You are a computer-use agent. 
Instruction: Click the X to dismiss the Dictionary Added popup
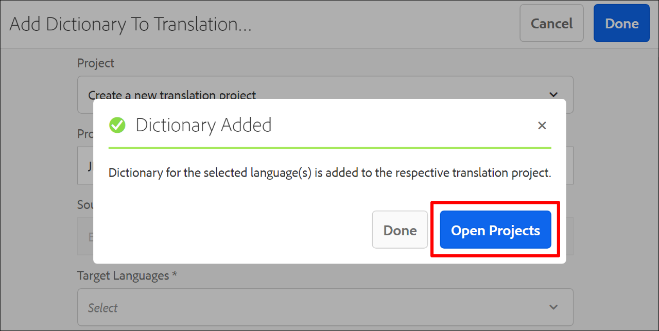[x=542, y=125]
